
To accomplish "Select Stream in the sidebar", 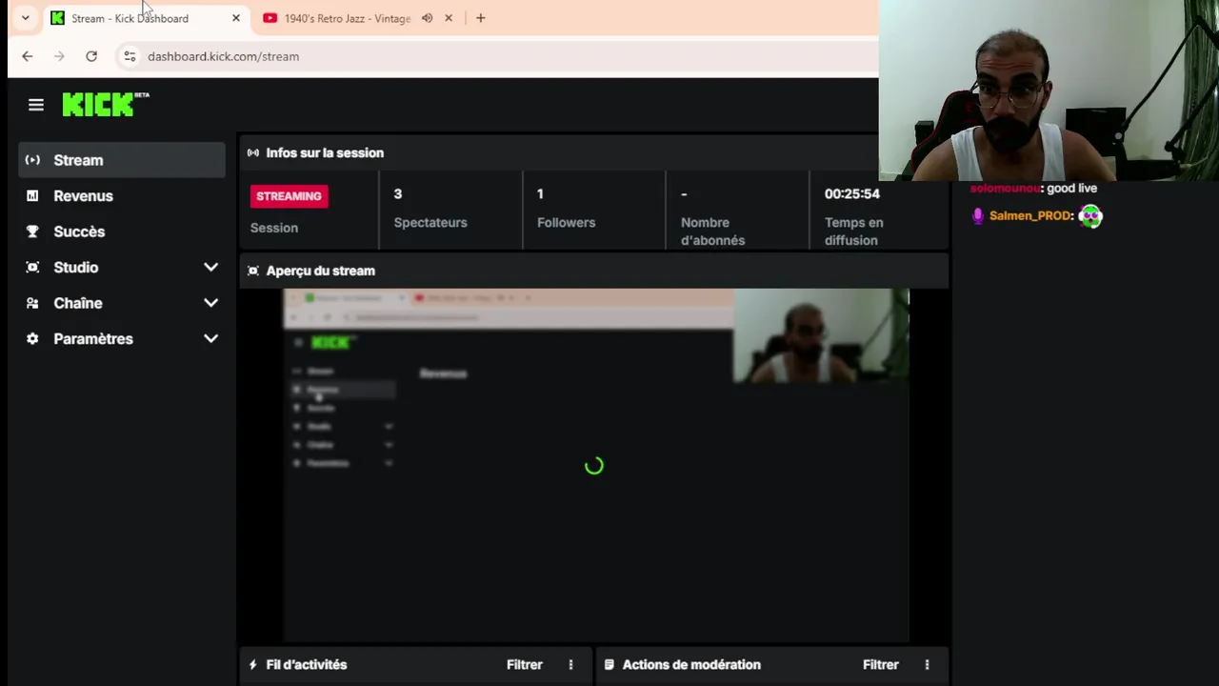I will (x=122, y=160).
